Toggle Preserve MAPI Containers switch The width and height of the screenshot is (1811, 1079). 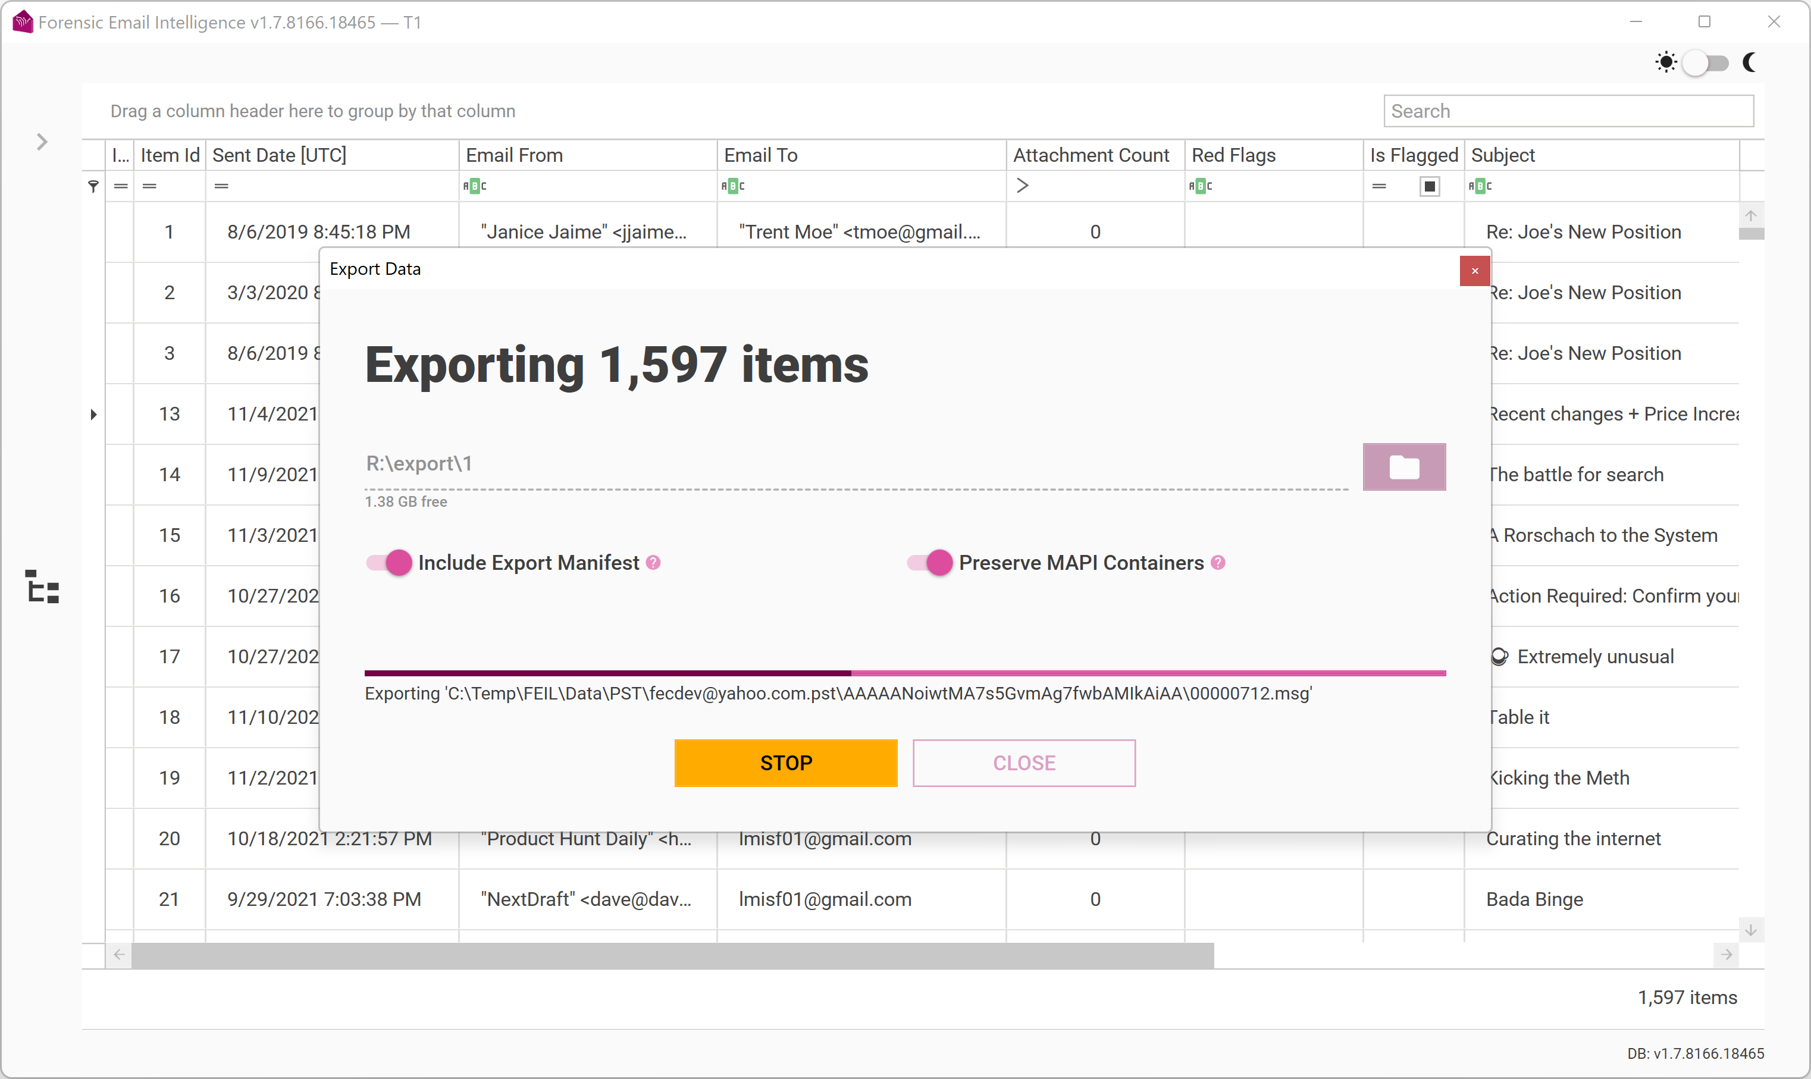[930, 562]
